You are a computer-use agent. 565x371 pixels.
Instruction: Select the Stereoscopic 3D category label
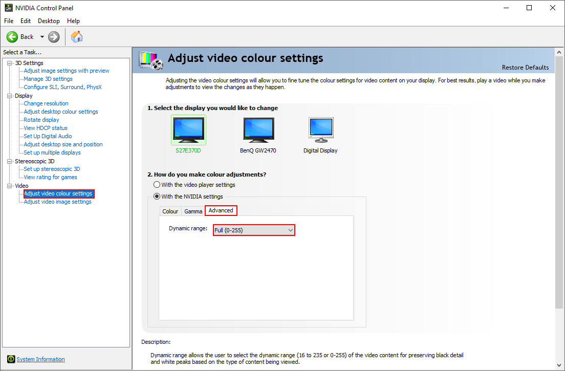coord(35,161)
